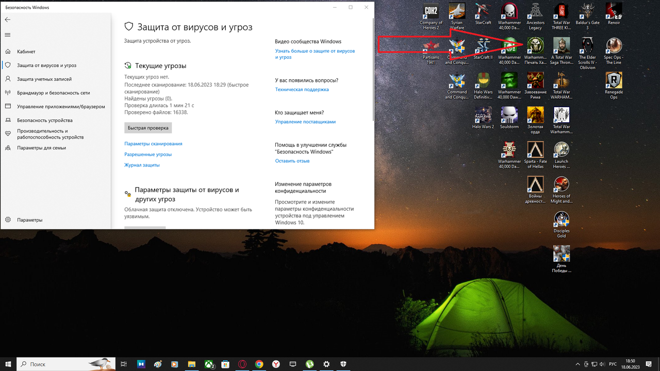Viewport: 660px width, 371px height.
Task: Open Параметры at the sidebar bottom
Action: click(x=56, y=220)
